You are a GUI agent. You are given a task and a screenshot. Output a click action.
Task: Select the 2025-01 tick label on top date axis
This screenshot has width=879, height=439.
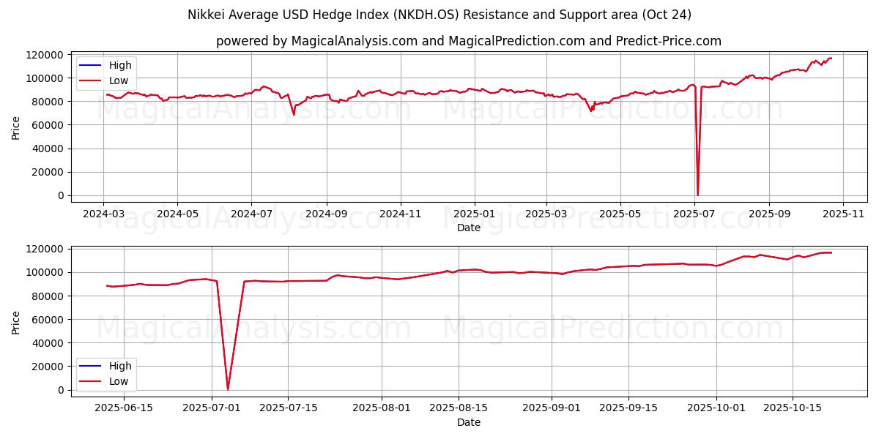(475, 213)
